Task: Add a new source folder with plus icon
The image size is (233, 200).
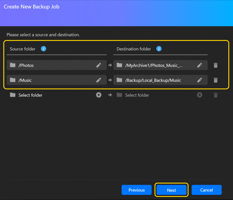Action: coord(99,95)
